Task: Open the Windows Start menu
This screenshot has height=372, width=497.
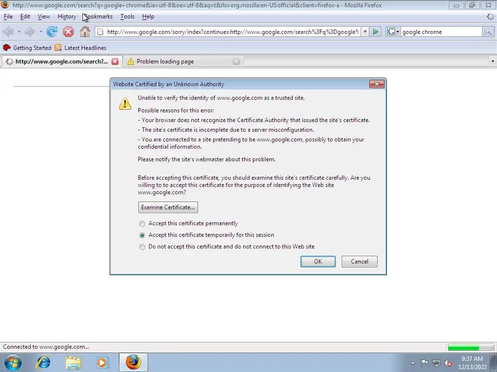Action: click(x=13, y=362)
